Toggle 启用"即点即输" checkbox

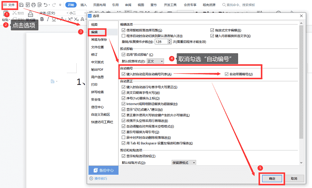(x=123, y=55)
